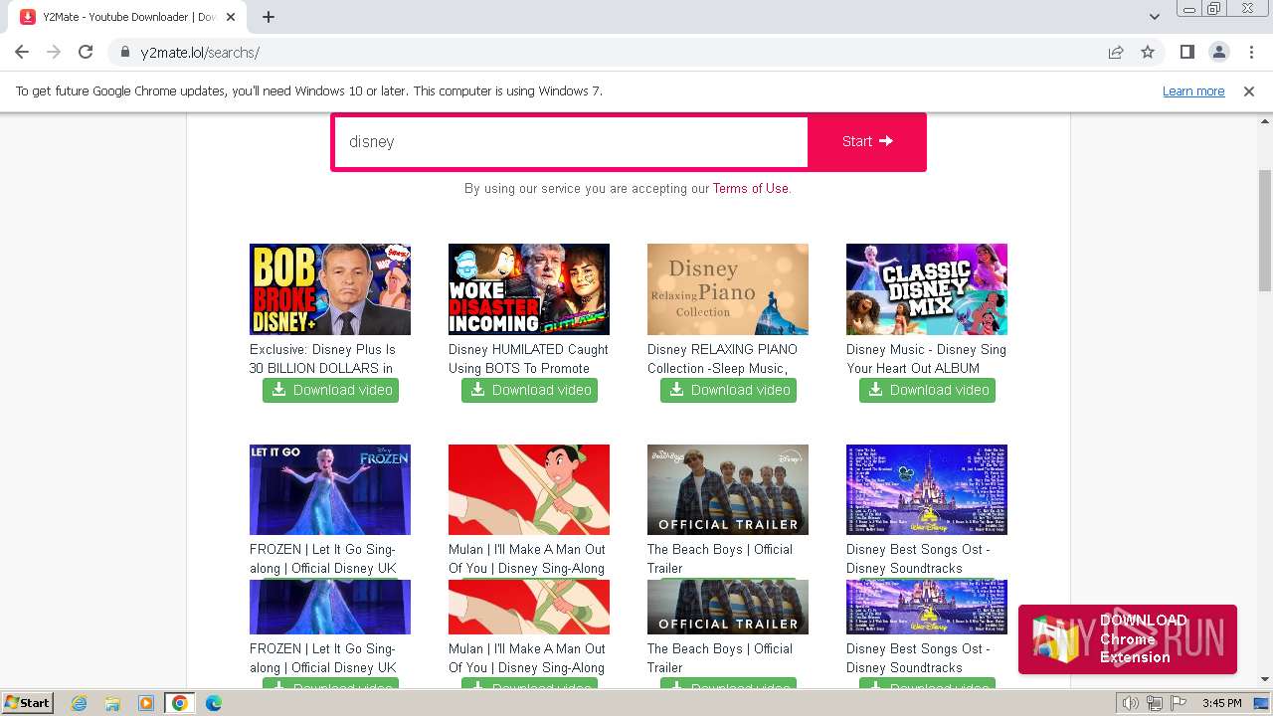The width and height of the screenshot is (1273, 716).
Task: Open network icon in system tray
Action: (x=1155, y=703)
